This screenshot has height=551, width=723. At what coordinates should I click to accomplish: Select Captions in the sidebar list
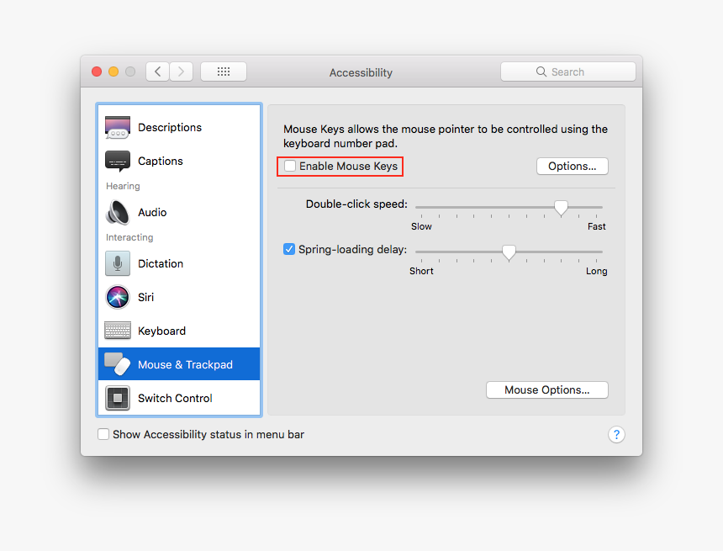179,161
